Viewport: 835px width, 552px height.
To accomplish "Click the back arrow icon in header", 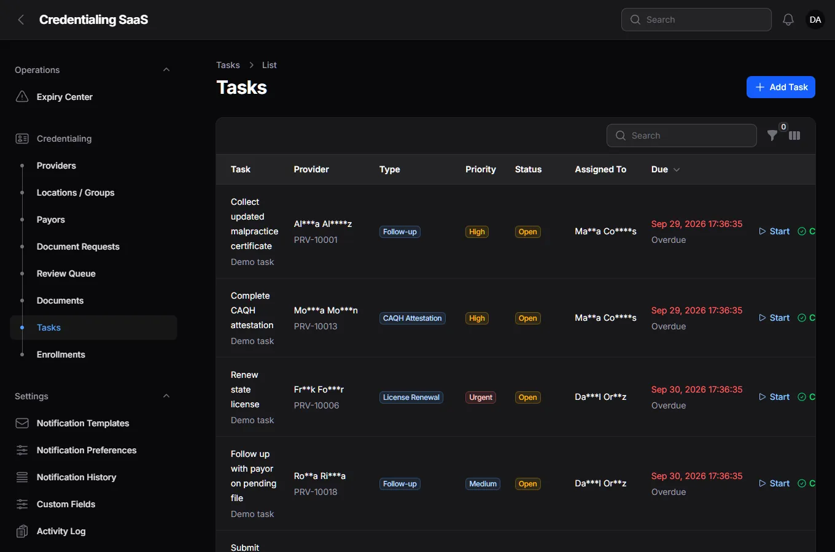I will point(21,20).
